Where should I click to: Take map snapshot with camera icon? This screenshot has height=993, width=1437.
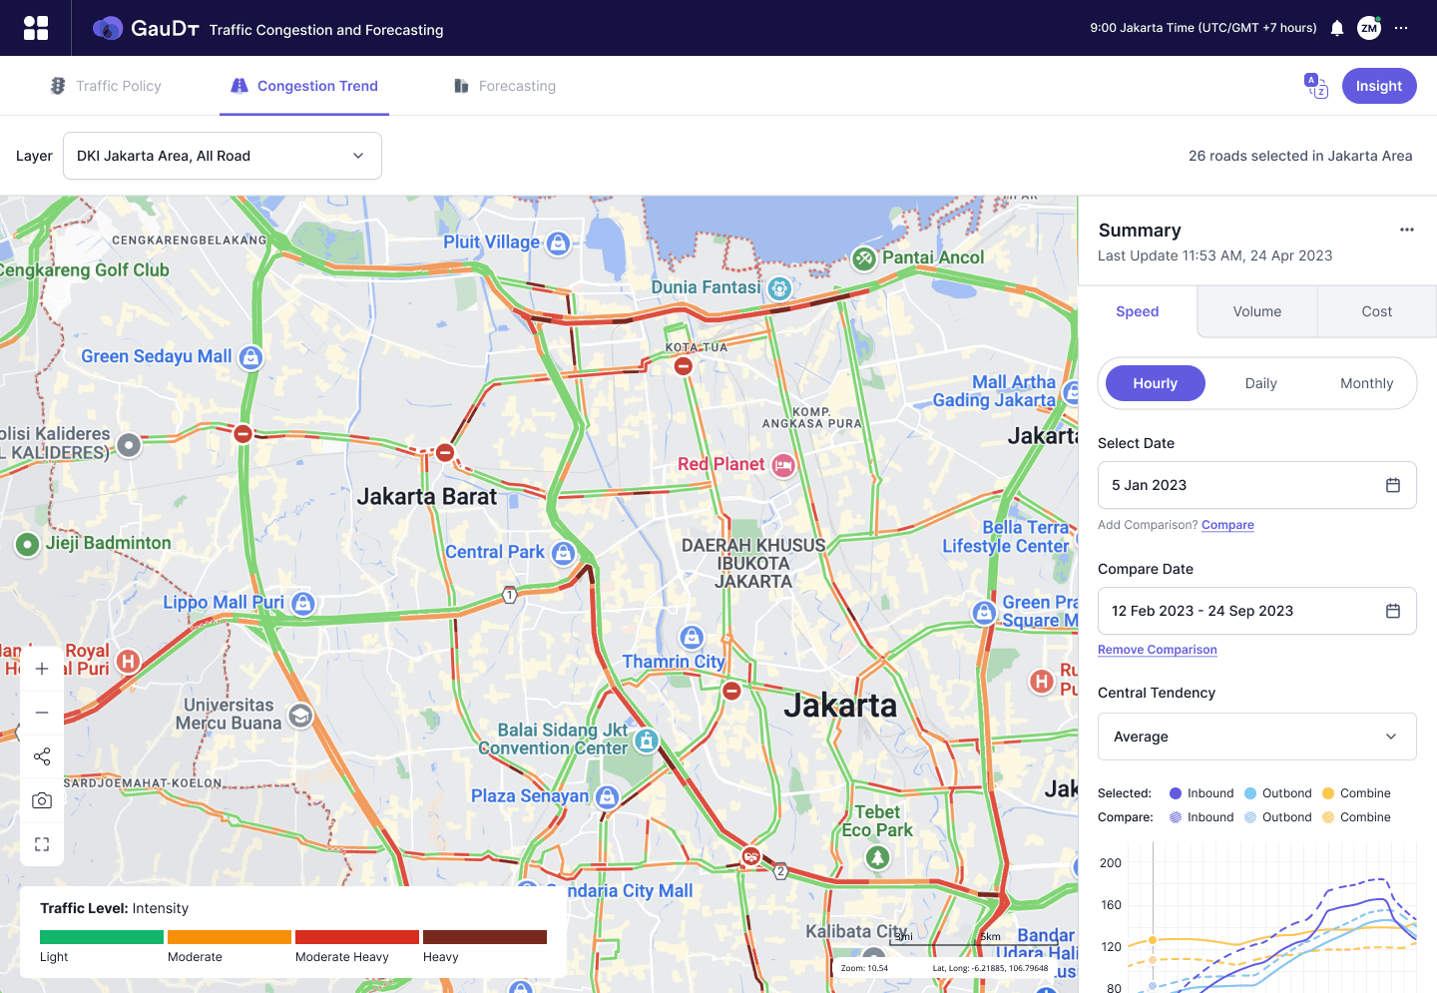coord(42,800)
